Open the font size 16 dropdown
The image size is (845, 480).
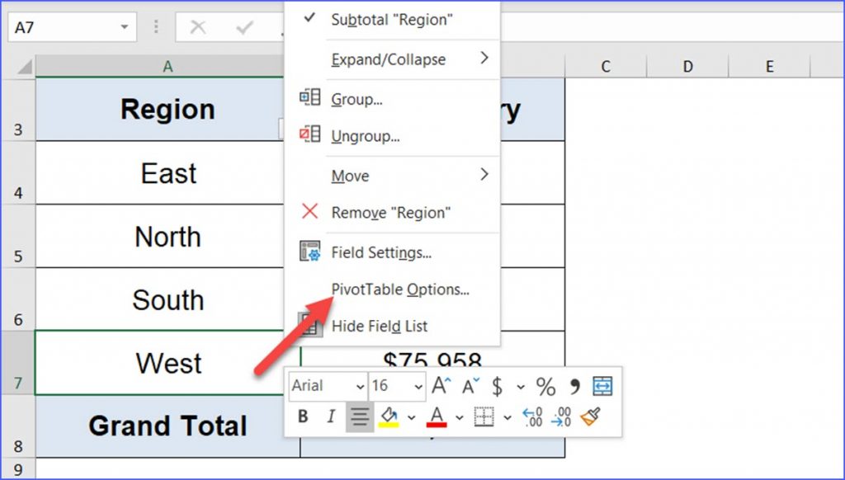click(x=417, y=385)
